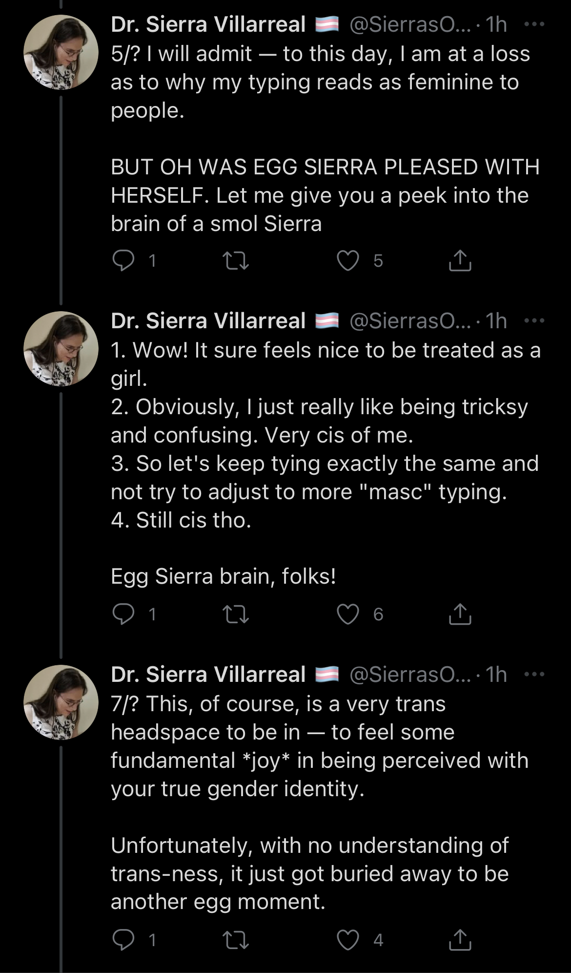Open Dr. Sierra Villarreal's name on first tweet
Image resolution: width=571 pixels, height=973 pixels.
(208, 24)
